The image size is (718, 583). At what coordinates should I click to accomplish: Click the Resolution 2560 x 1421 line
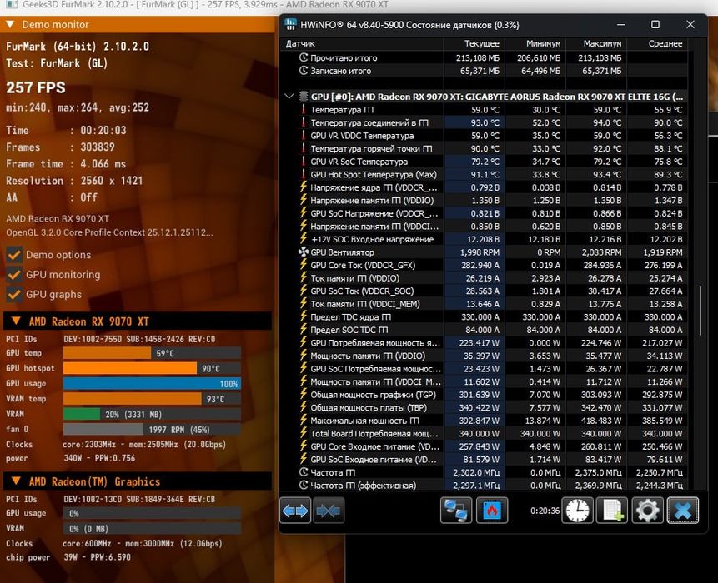pyautogui.click(x=74, y=181)
